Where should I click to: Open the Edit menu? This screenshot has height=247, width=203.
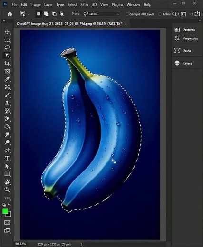pyautogui.click(x=24, y=5)
